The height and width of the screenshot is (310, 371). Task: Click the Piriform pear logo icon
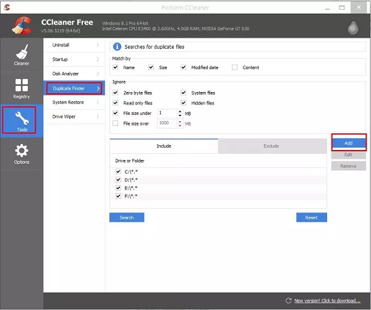pyautogui.click(x=354, y=26)
